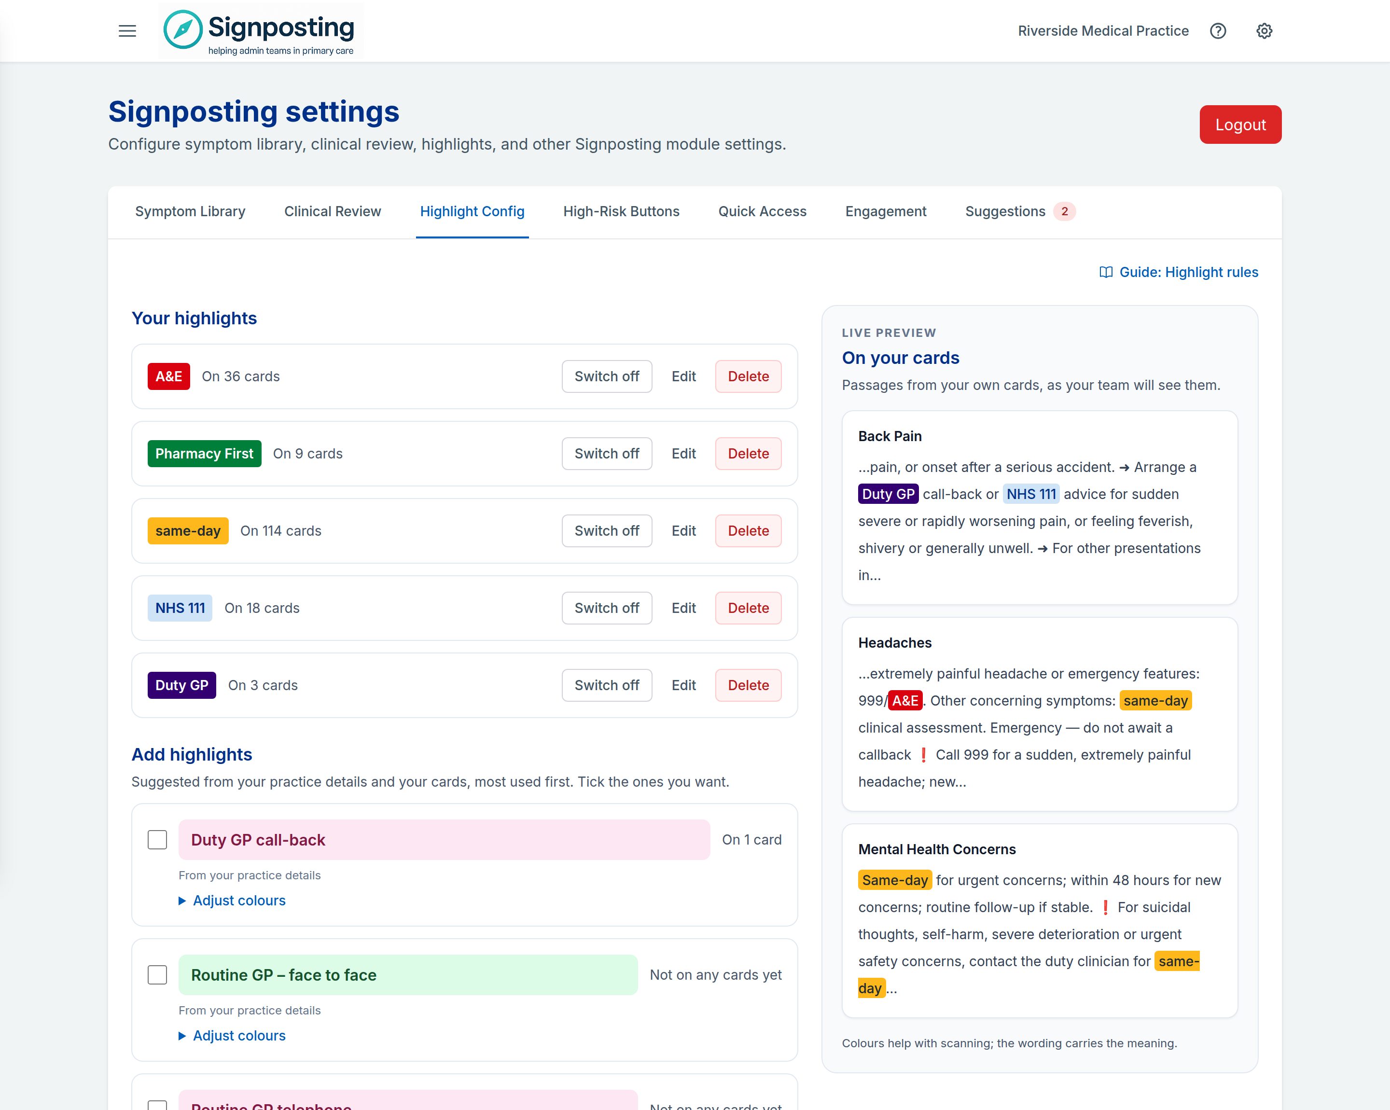
Task: Expand Adjust colours under Routine GP – face to face
Action: coord(232,1035)
